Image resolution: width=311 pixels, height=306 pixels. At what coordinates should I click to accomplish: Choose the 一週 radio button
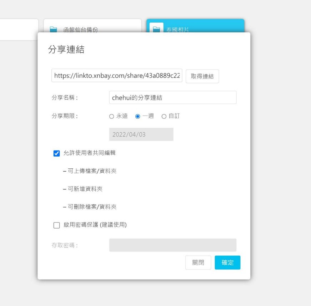tap(138, 116)
